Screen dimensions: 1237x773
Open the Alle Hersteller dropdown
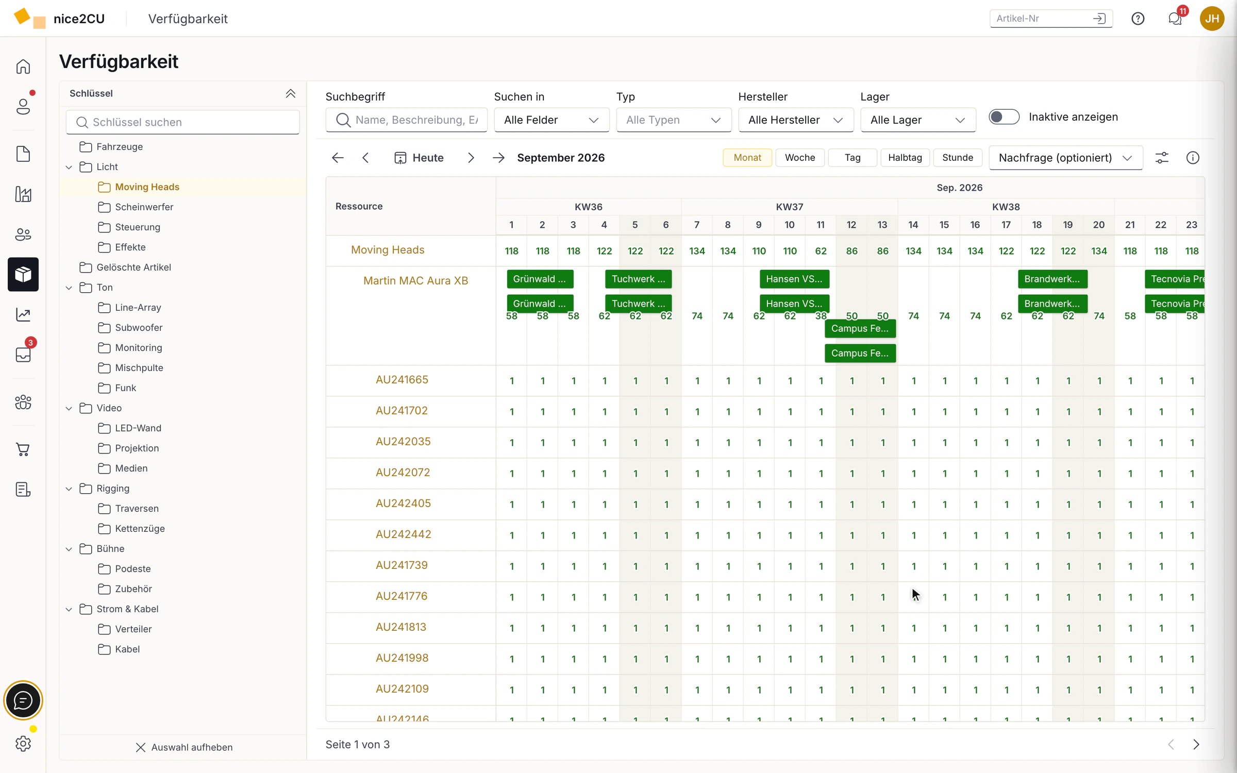coord(795,120)
